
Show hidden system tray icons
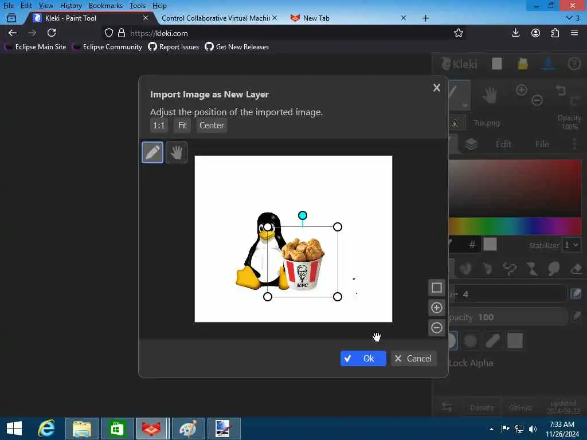click(491, 429)
